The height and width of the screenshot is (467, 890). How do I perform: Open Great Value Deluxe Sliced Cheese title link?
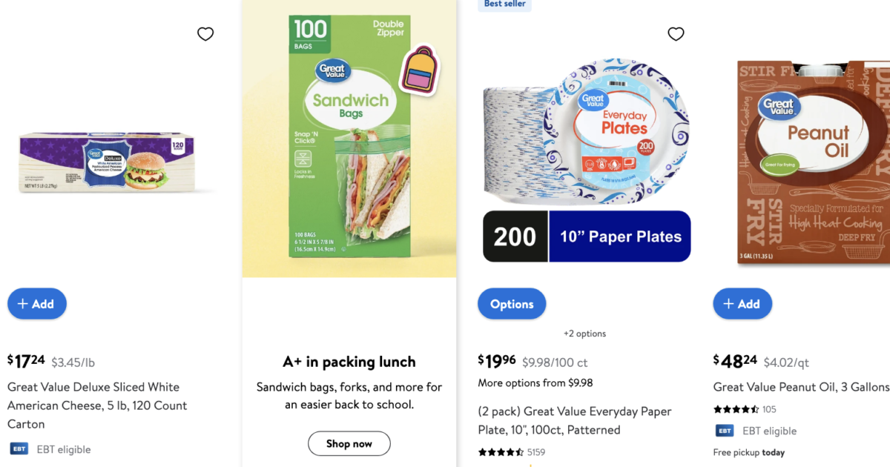coord(96,405)
